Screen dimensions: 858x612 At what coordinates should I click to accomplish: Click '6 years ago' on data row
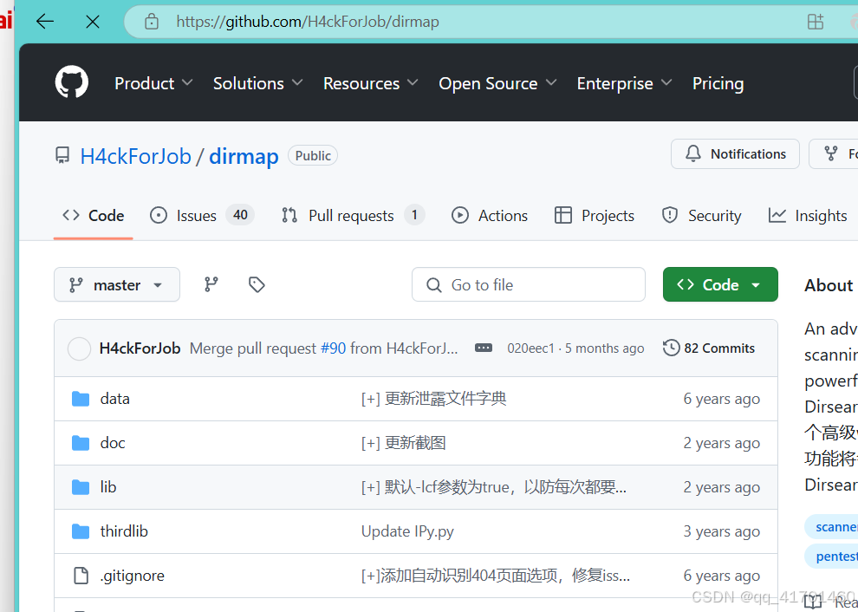click(722, 399)
